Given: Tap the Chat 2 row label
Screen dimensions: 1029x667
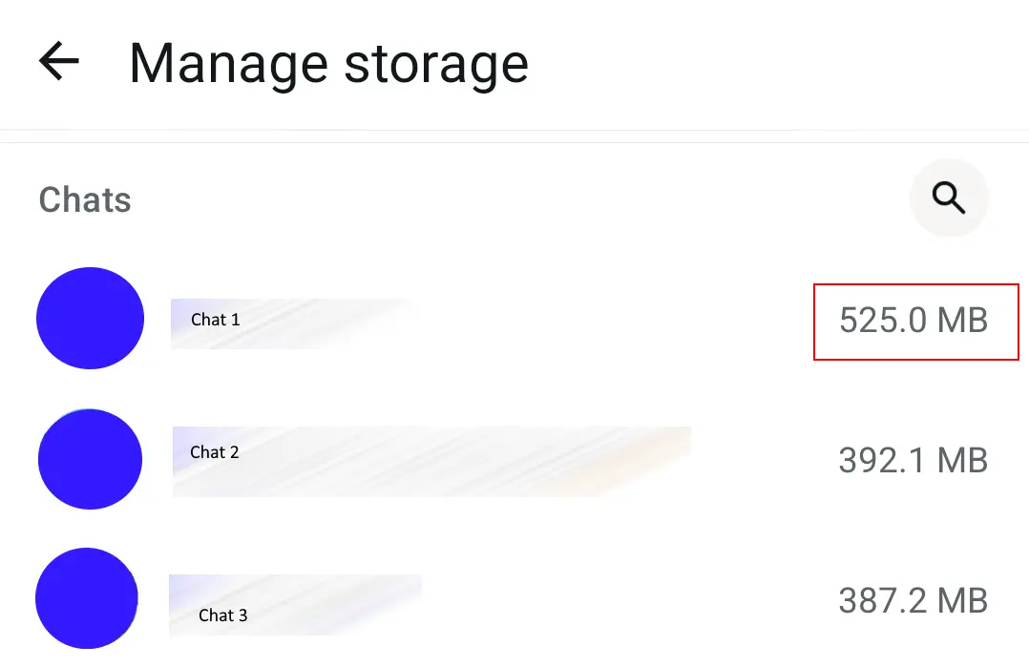Looking at the screenshot, I should click(214, 452).
